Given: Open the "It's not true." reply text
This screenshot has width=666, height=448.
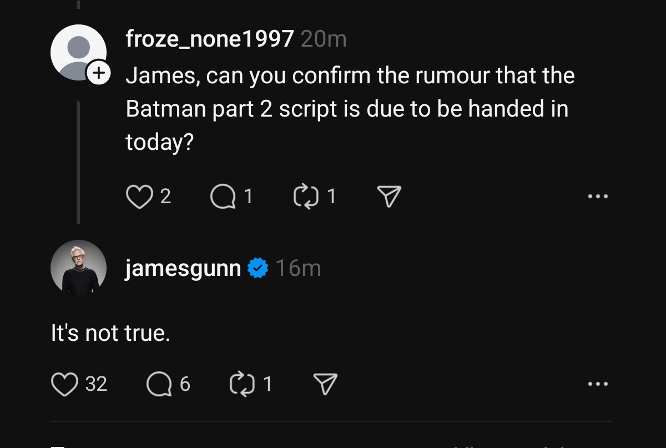Looking at the screenshot, I should pyautogui.click(x=110, y=334).
